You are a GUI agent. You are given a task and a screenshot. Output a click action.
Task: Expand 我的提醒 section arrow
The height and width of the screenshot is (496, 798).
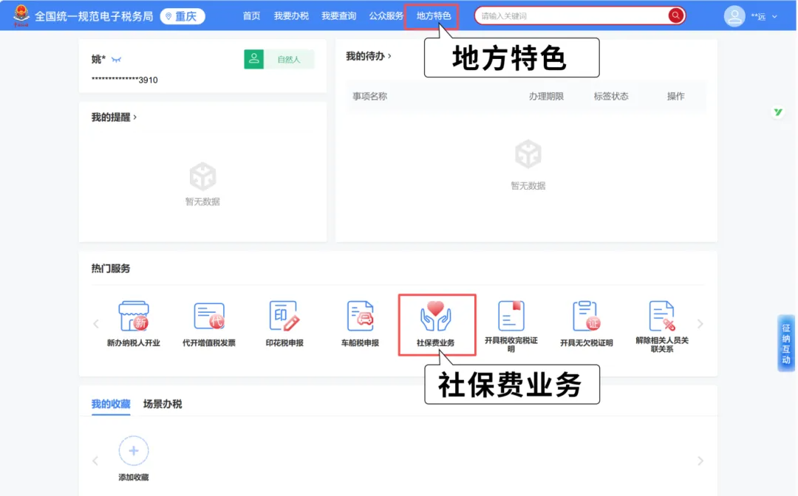point(135,117)
